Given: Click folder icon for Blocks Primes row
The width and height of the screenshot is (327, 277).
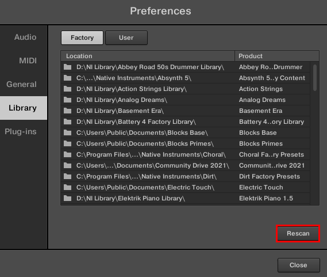Looking at the screenshot, I should click(67, 143).
